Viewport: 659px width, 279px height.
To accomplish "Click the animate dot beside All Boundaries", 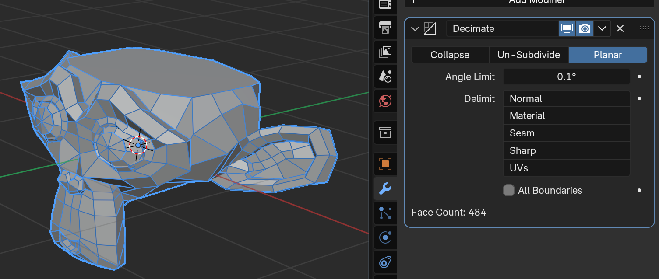I will (x=639, y=190).
